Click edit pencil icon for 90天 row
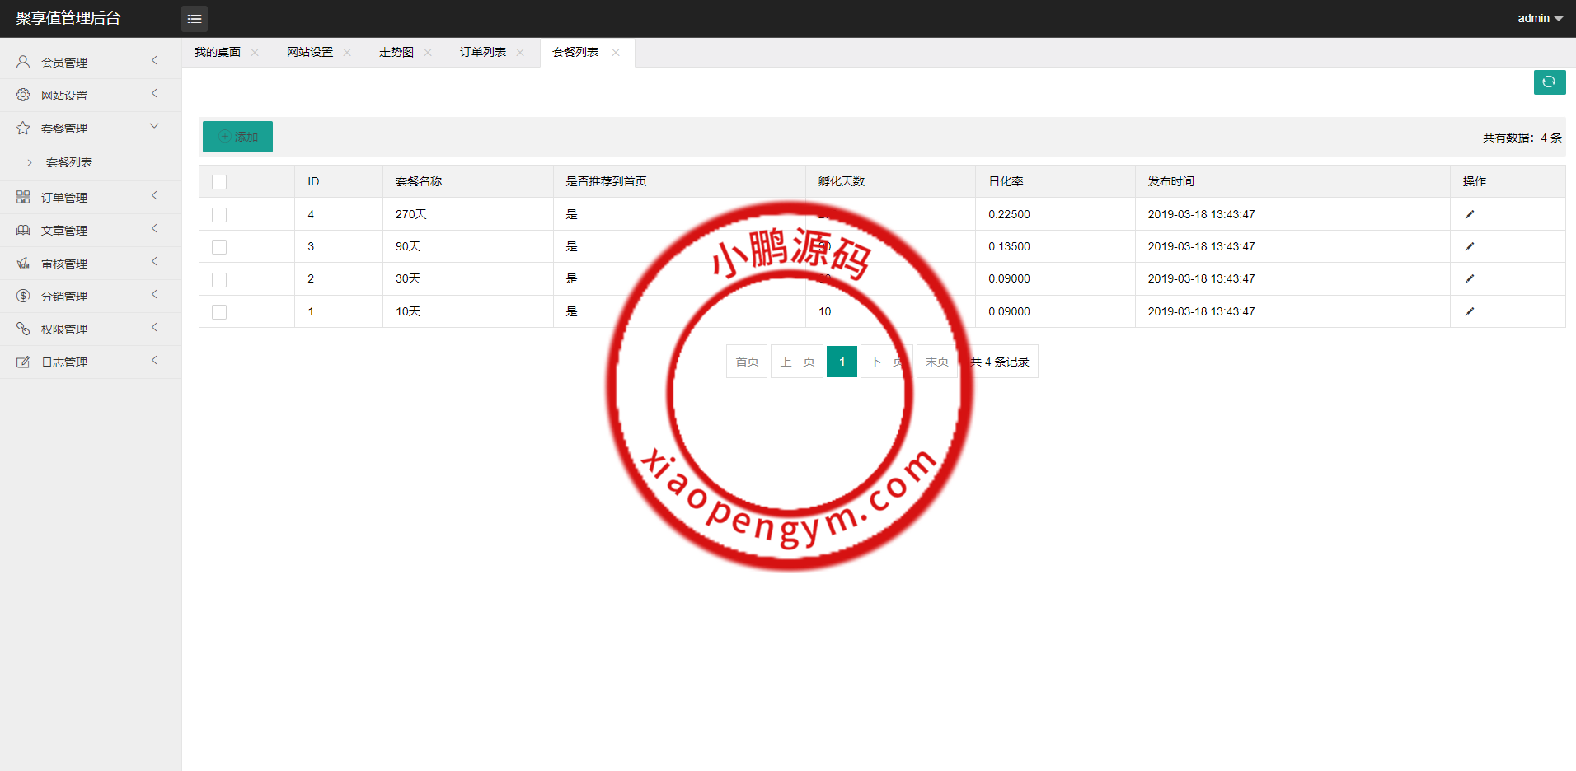Image resolution: width=1576 pixels, height=771 pixels. pos(1469,246)
